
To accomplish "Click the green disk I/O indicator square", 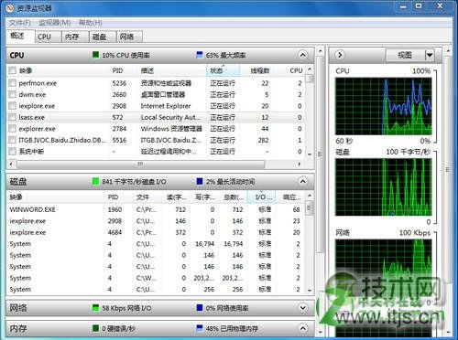I will 95,182.
